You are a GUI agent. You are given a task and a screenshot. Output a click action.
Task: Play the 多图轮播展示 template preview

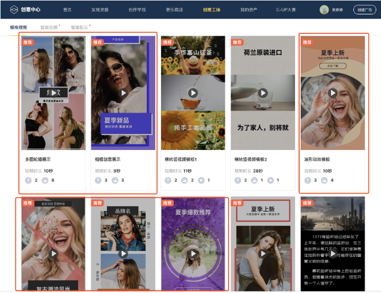coord(54,93)
